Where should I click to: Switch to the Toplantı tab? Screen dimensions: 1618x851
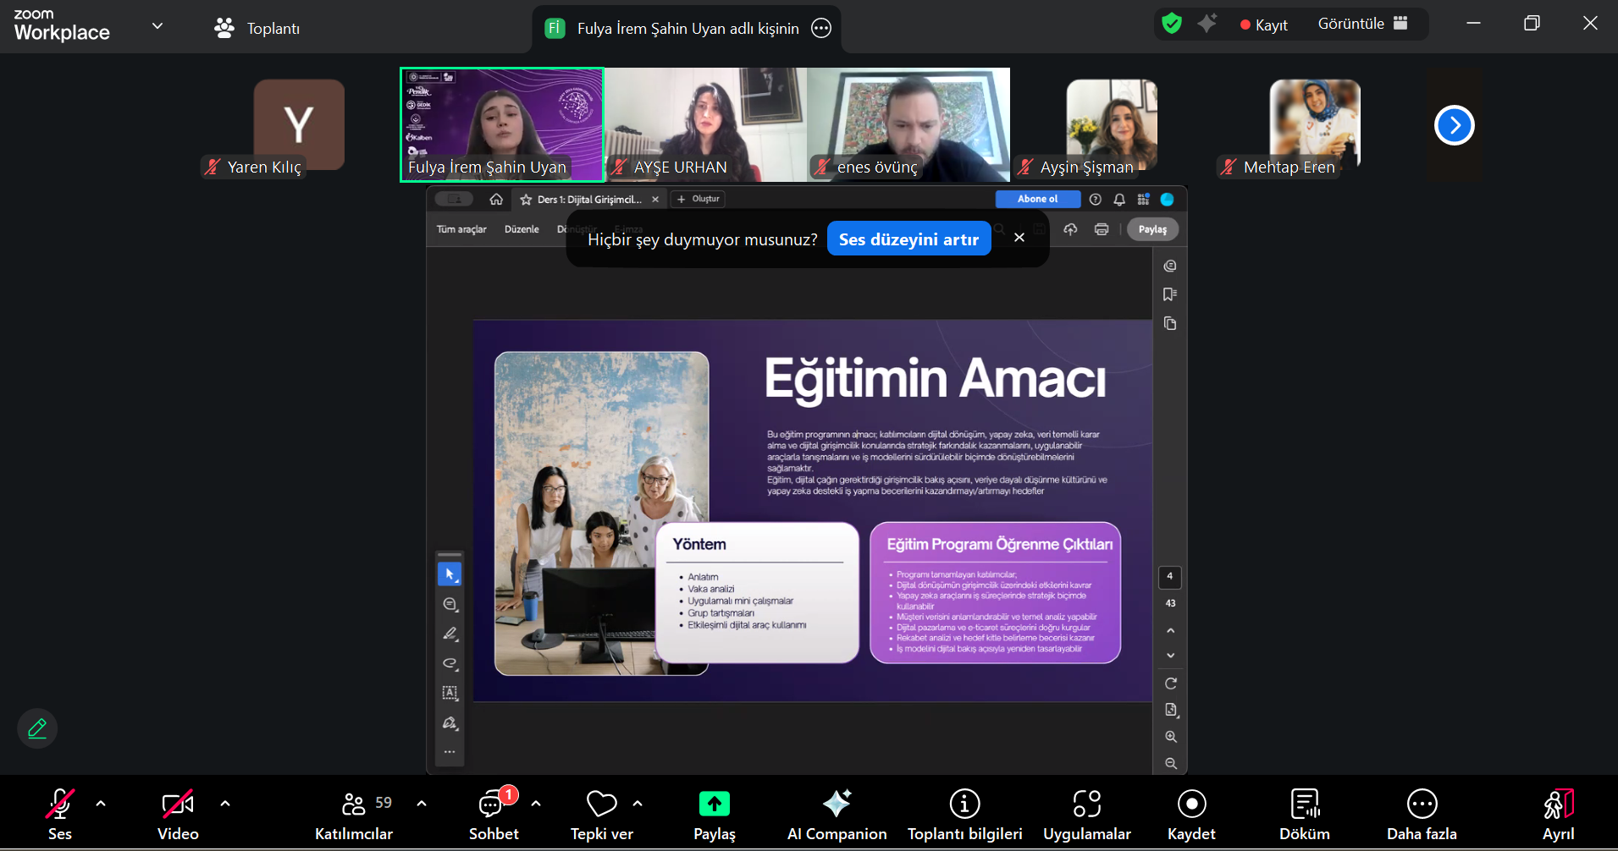coord(257,28)
